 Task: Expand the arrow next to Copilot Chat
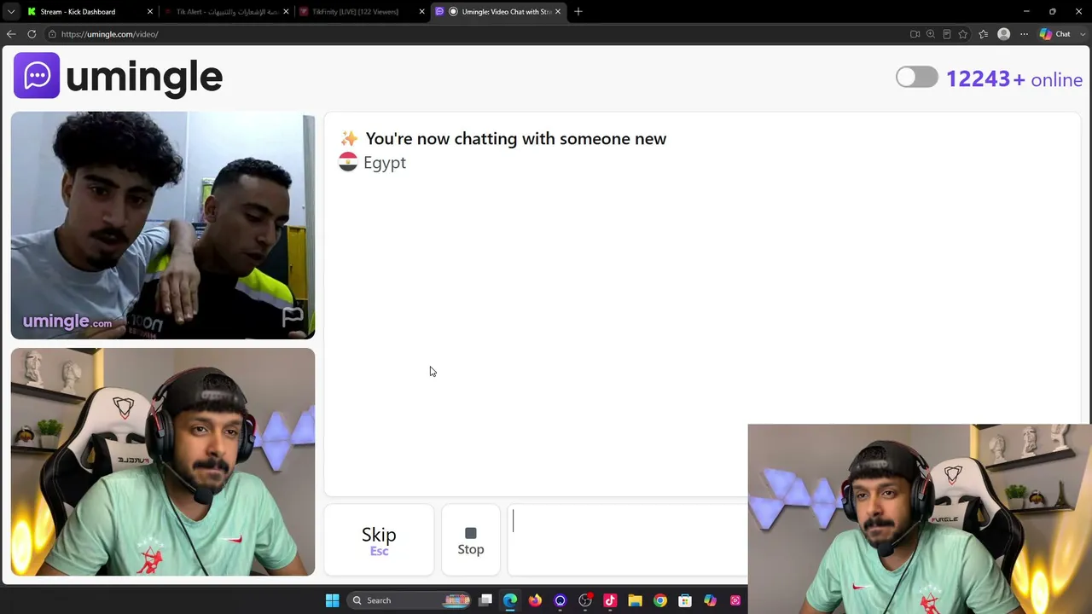(x=1081, y=34)
